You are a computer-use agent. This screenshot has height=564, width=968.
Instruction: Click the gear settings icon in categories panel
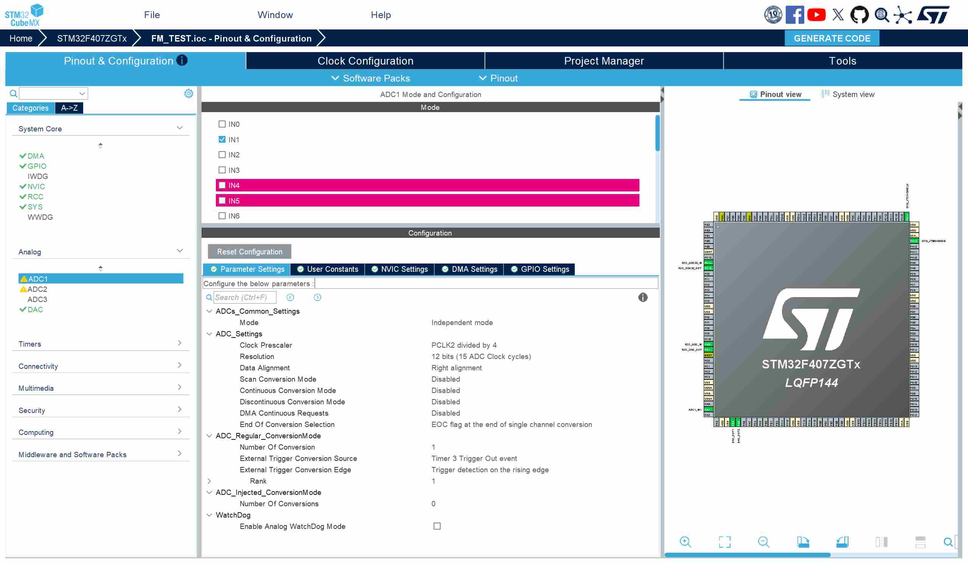pyautogui.click(x=189, y=94)
